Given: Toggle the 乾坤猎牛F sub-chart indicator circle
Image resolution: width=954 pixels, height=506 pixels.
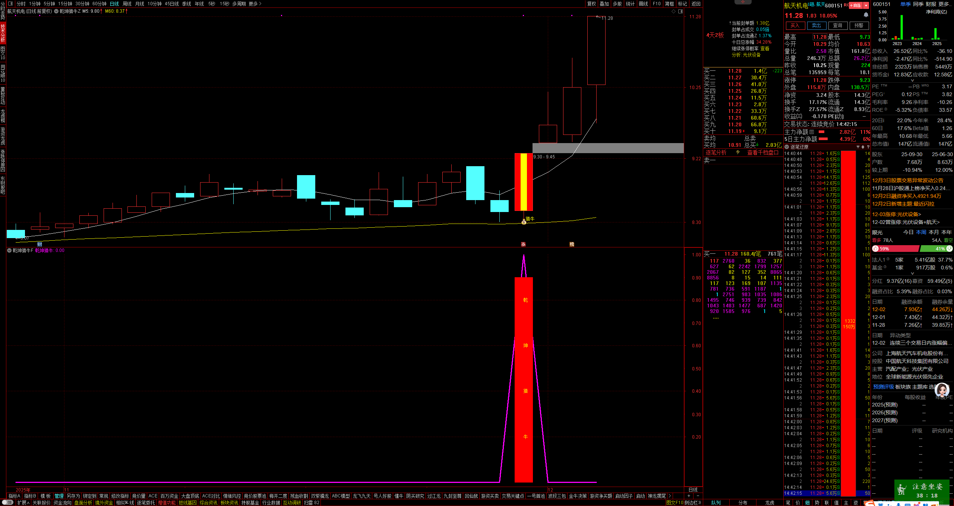Looking at the screenshot, I should [9, 250].
